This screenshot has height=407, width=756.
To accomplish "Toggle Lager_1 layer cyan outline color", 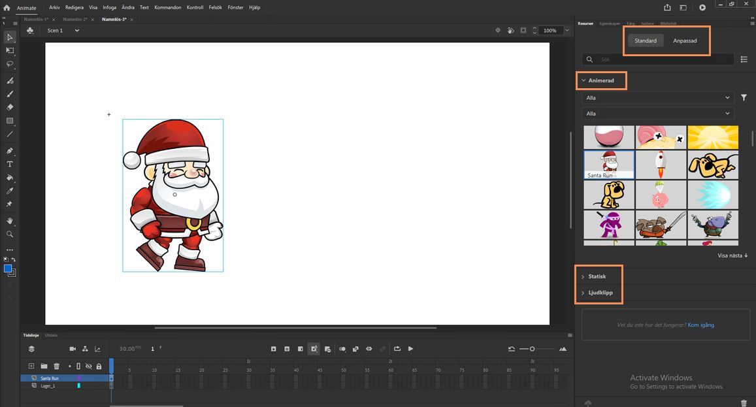I will click(78, 386).
